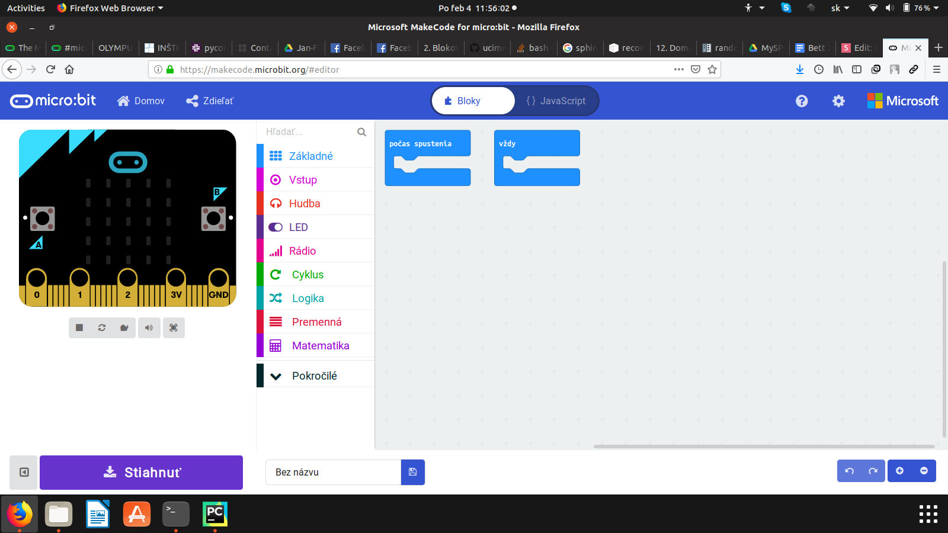Go to Domov home page
Image resolution: width=948 pixels, height=533 pixels.
click(141, 101)
